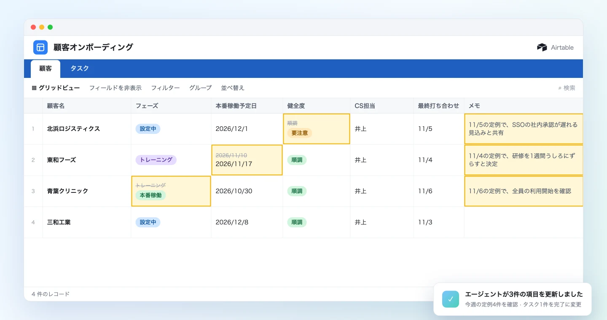Screen dimensions: 607x320
Task: Click the メモ column header
Action: point(524,106)
